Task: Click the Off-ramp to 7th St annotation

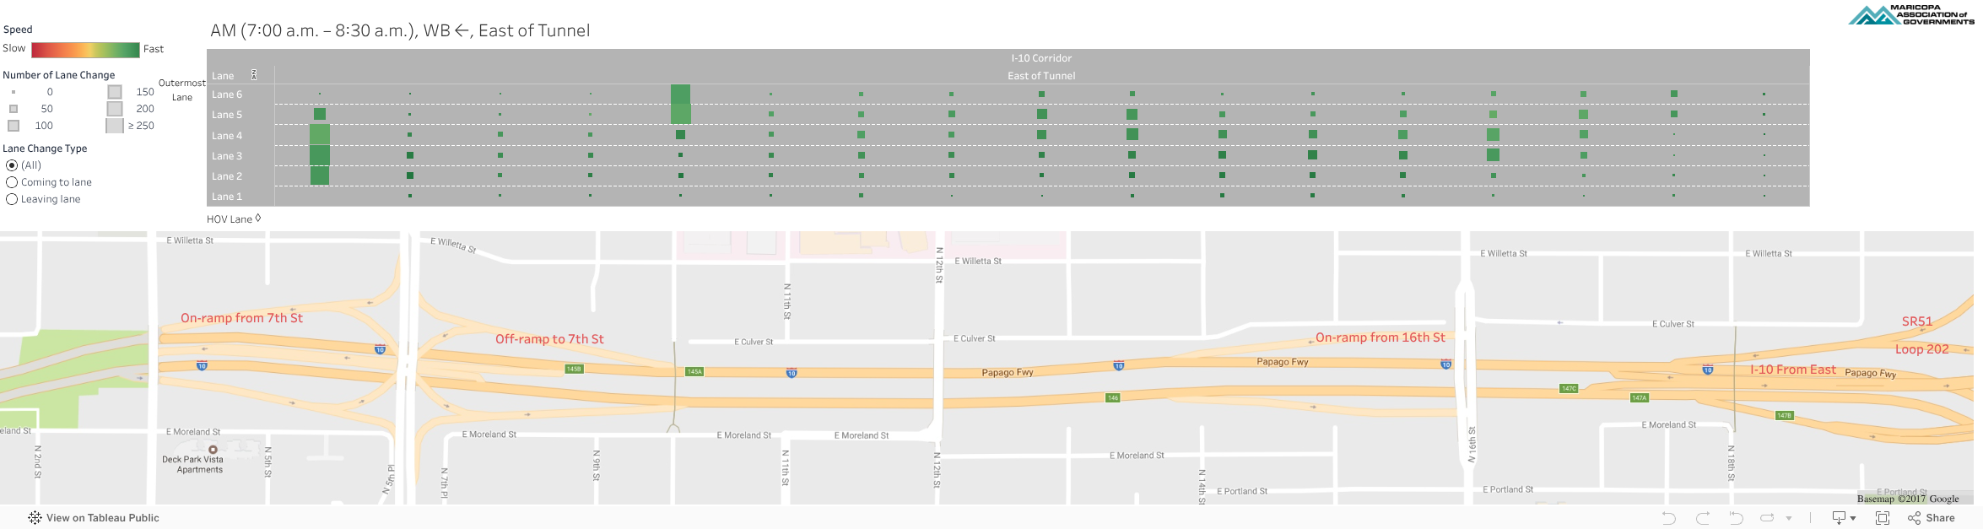Action: (x=549, y=339)
